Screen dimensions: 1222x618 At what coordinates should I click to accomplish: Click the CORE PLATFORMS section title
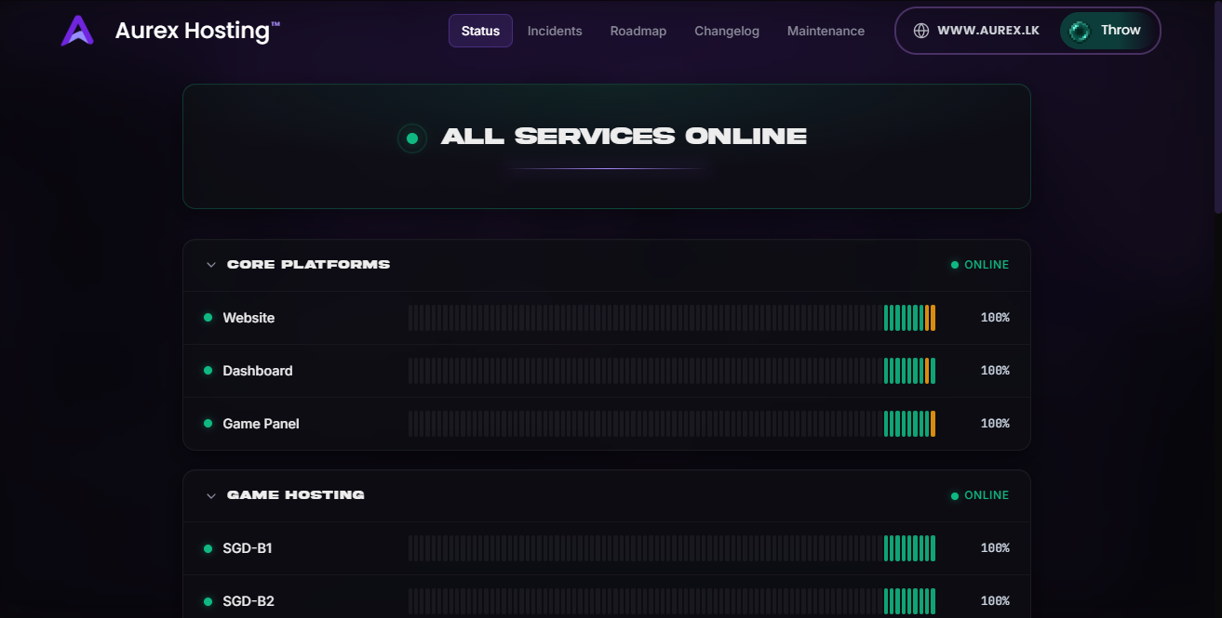308,265
